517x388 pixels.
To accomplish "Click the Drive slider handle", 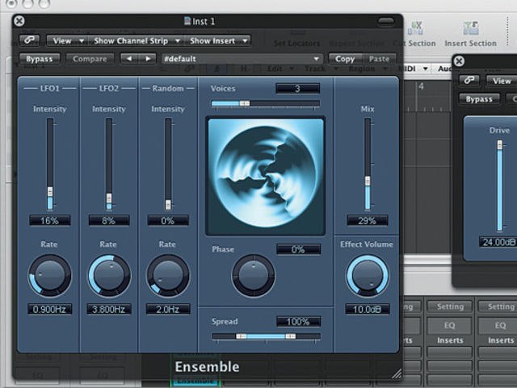I will 500,144.
